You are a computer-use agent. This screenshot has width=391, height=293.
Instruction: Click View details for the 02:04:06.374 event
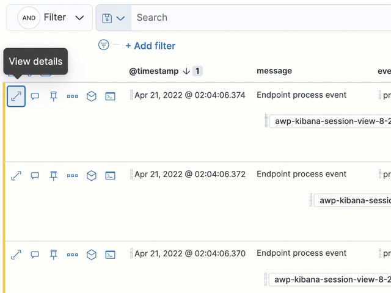point(16,96)
